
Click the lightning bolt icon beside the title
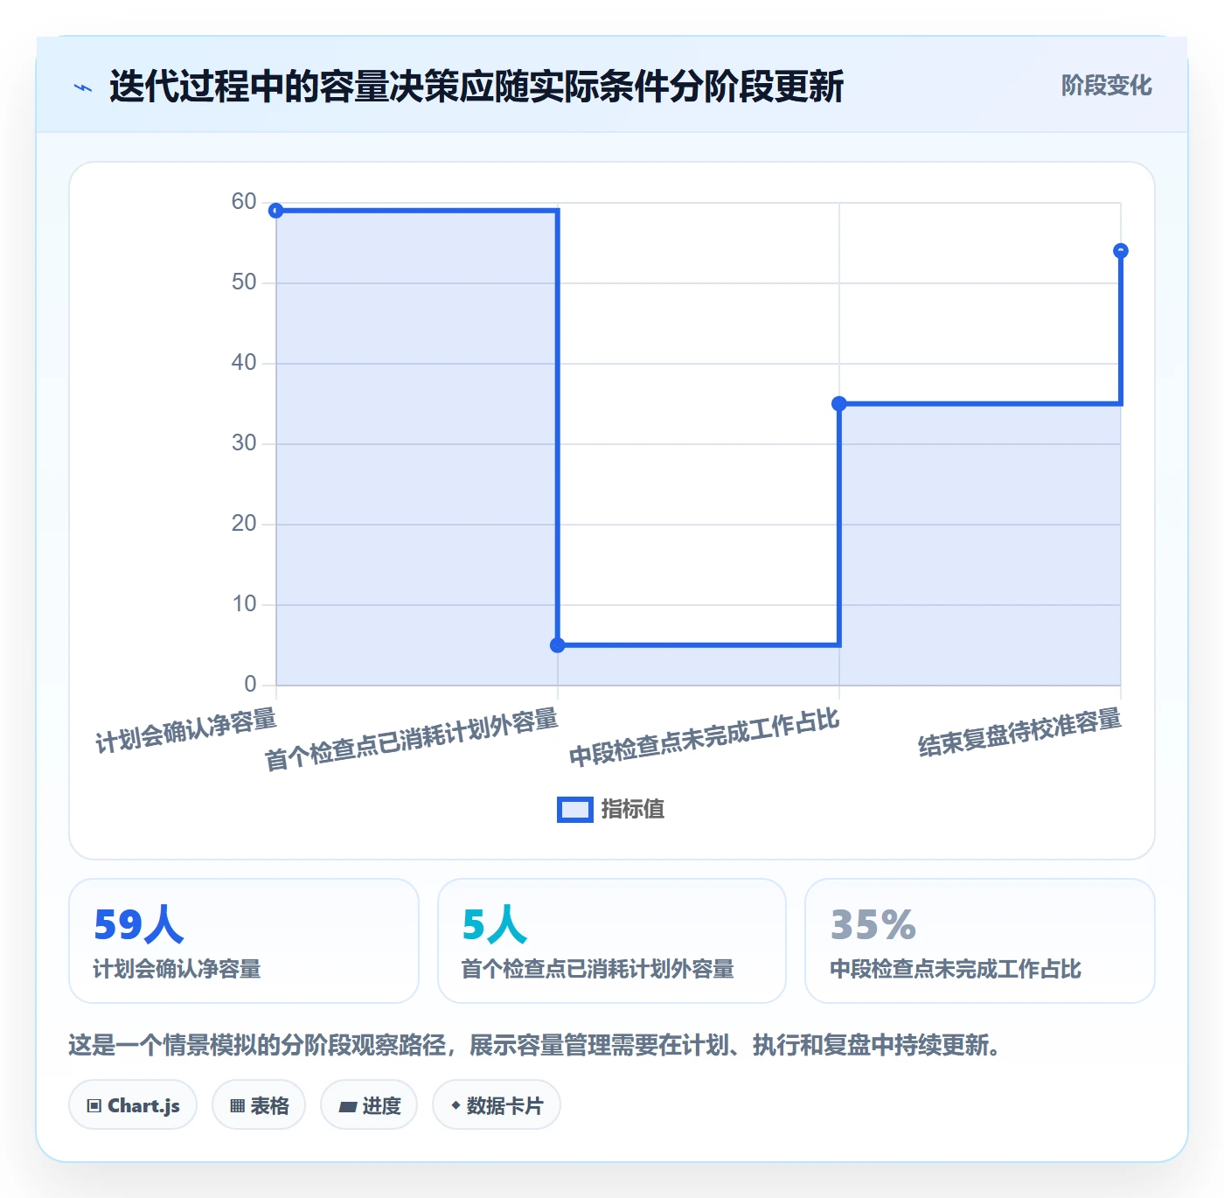point(83,87)
